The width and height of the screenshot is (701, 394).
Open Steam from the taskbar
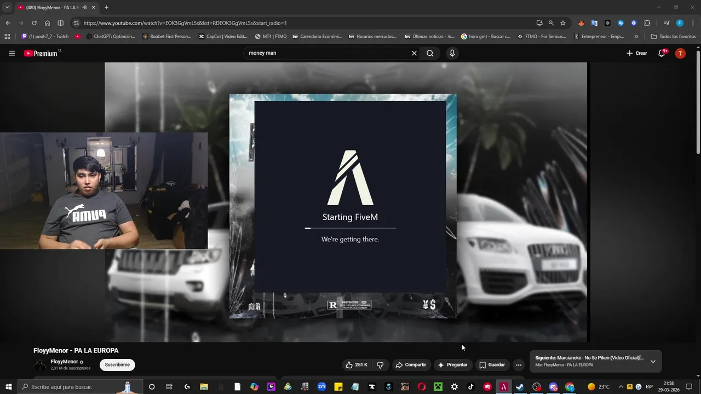(x=520, y=387)
